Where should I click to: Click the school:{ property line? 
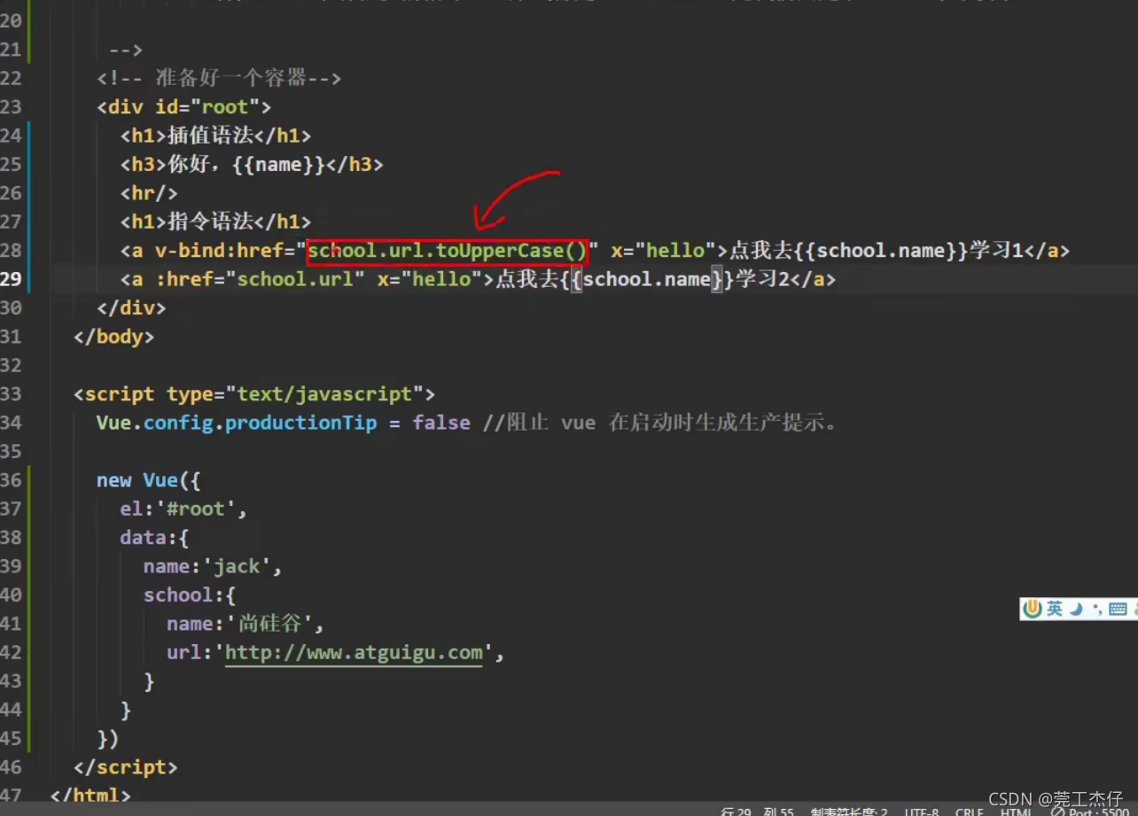[190, 595]
